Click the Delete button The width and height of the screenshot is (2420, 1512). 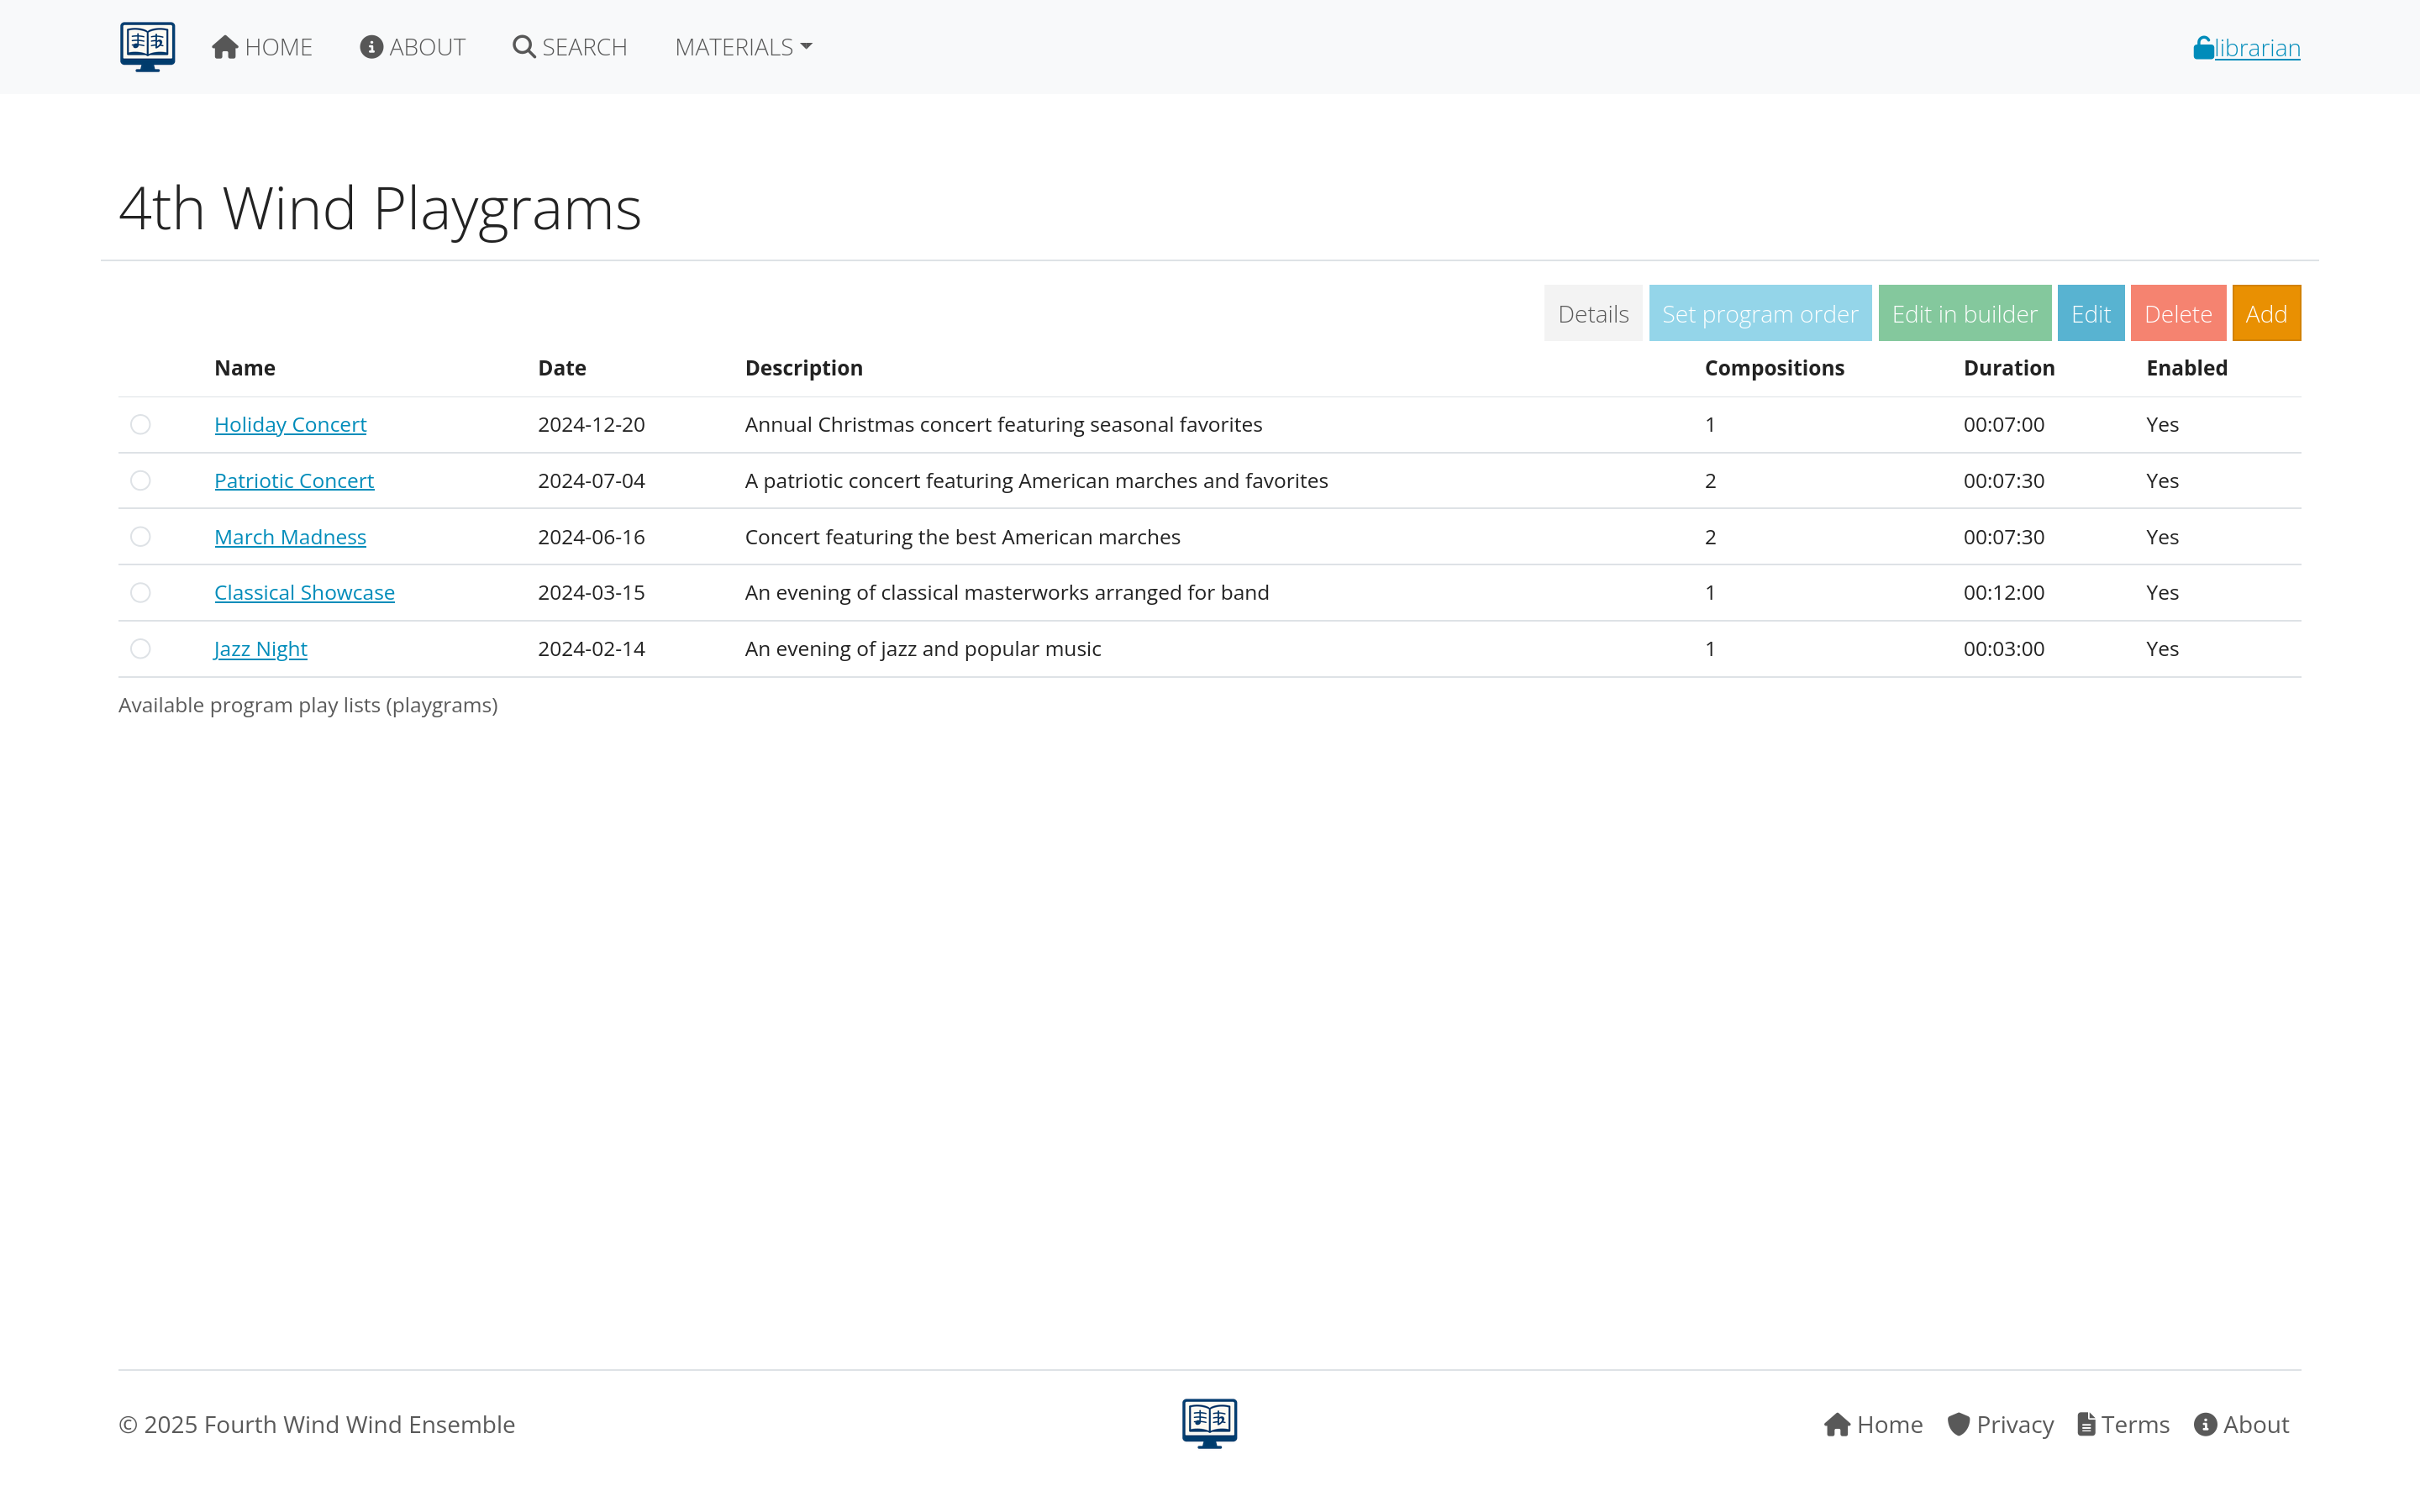pos(2178,313)
